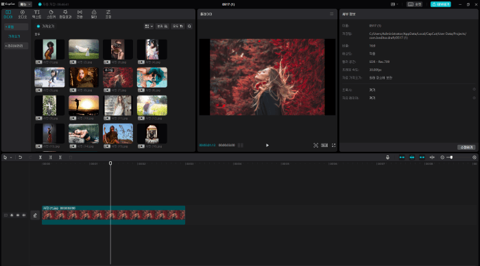Open the 모두 filter dropdown

(178, 26)
